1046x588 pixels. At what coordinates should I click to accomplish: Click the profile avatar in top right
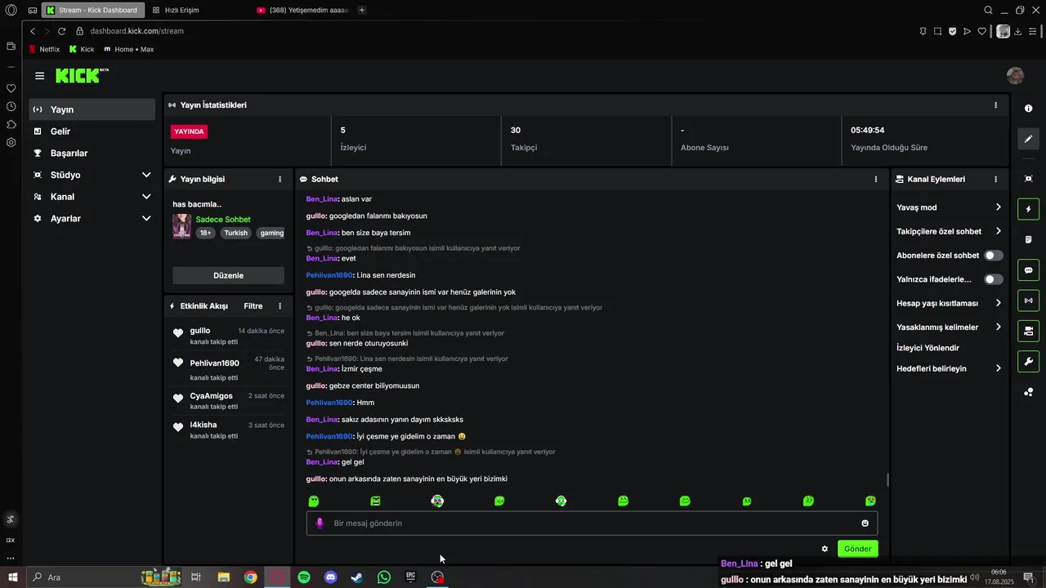click(x=1015, y=76)
